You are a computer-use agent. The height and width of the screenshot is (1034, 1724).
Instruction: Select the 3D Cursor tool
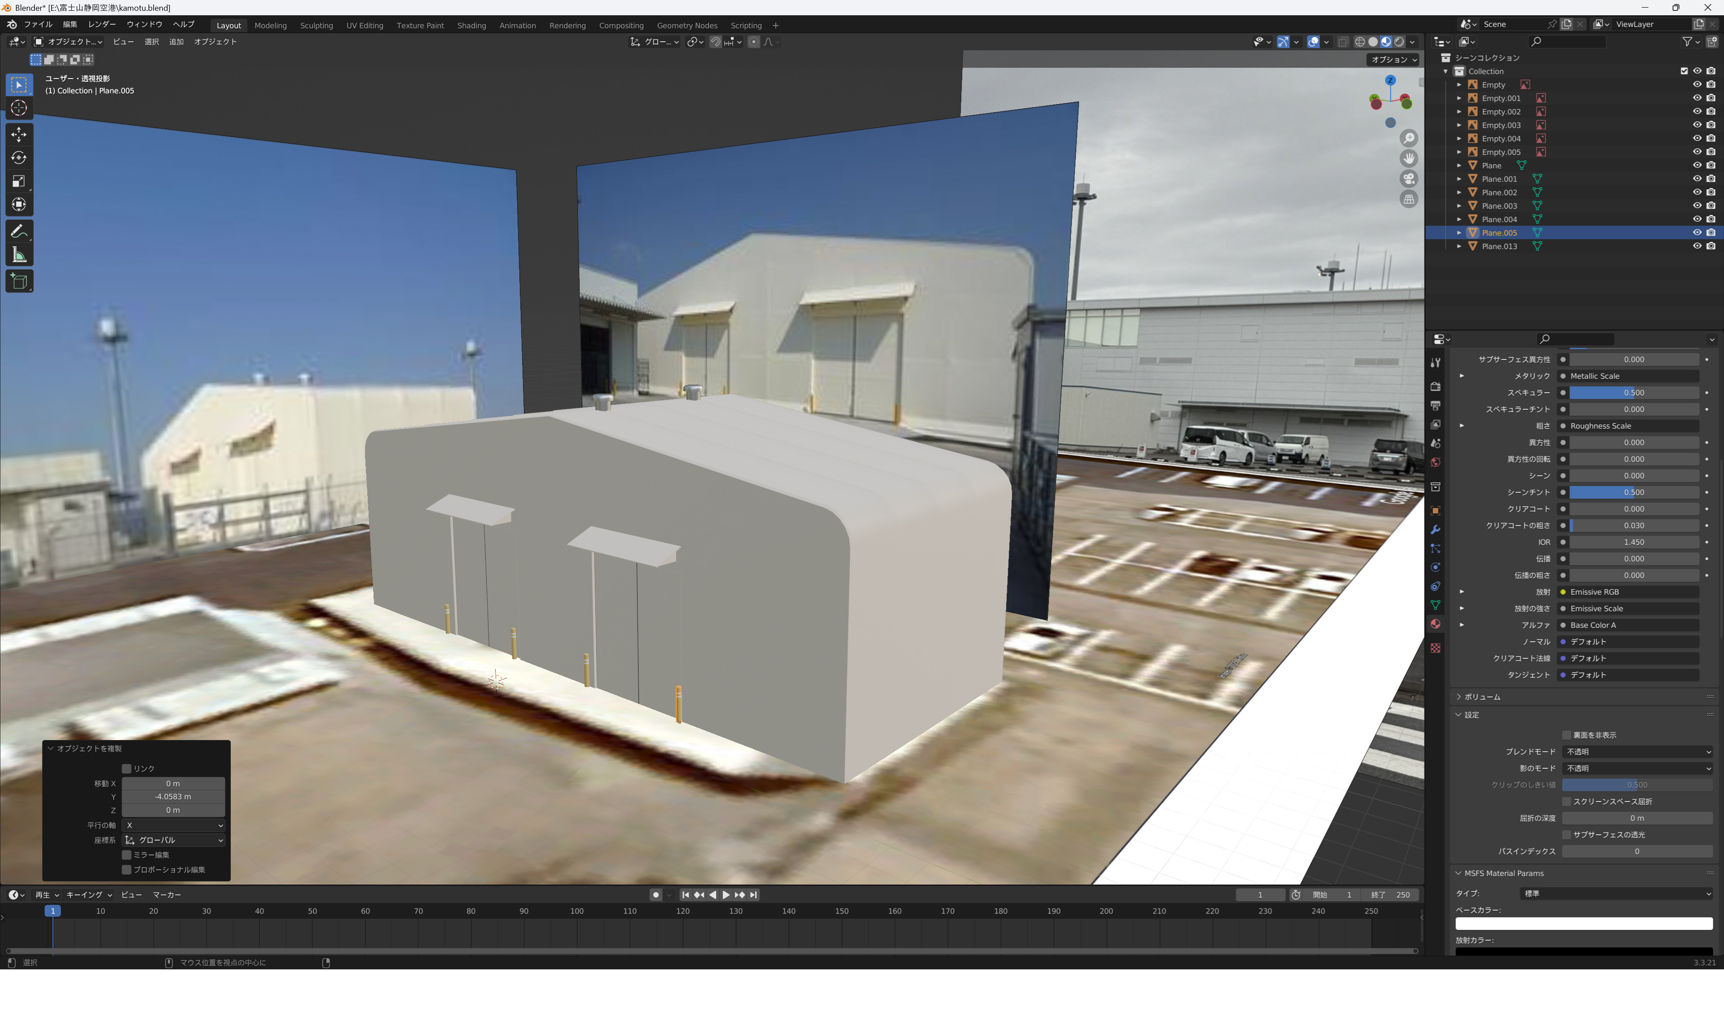click(x=19, y=108)
